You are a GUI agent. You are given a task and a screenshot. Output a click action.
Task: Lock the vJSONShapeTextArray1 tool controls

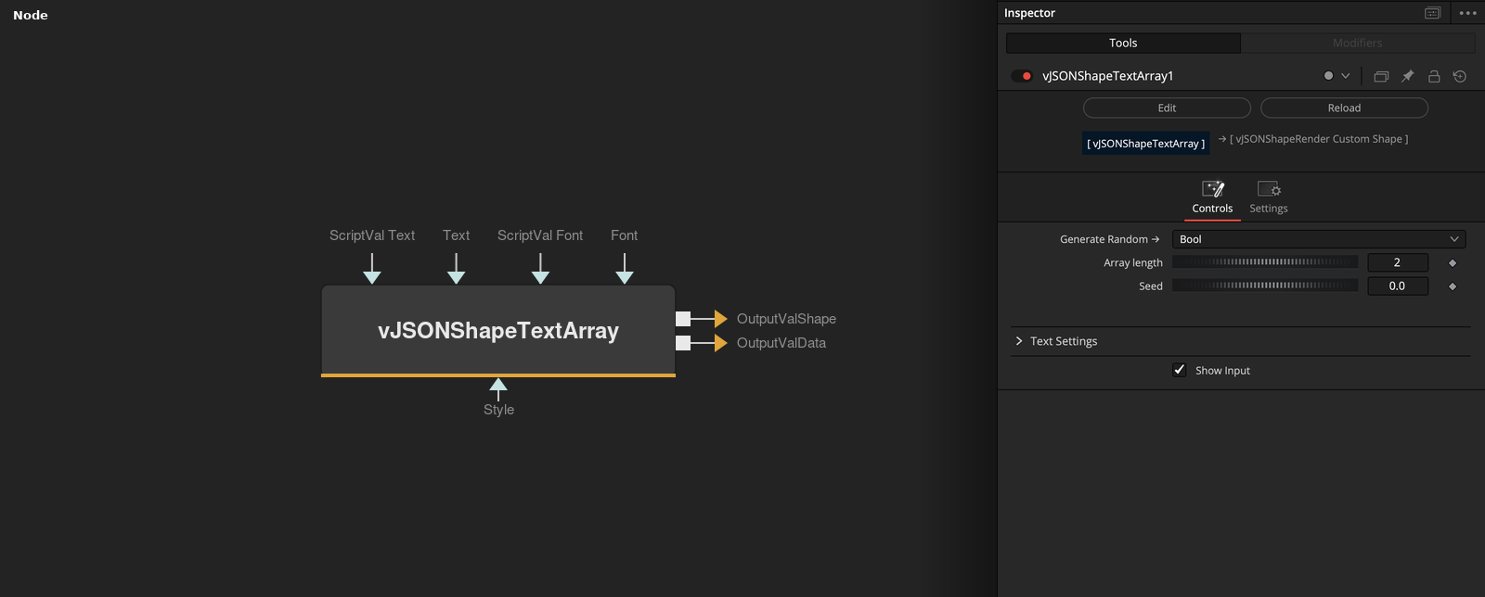(1434, 76)
